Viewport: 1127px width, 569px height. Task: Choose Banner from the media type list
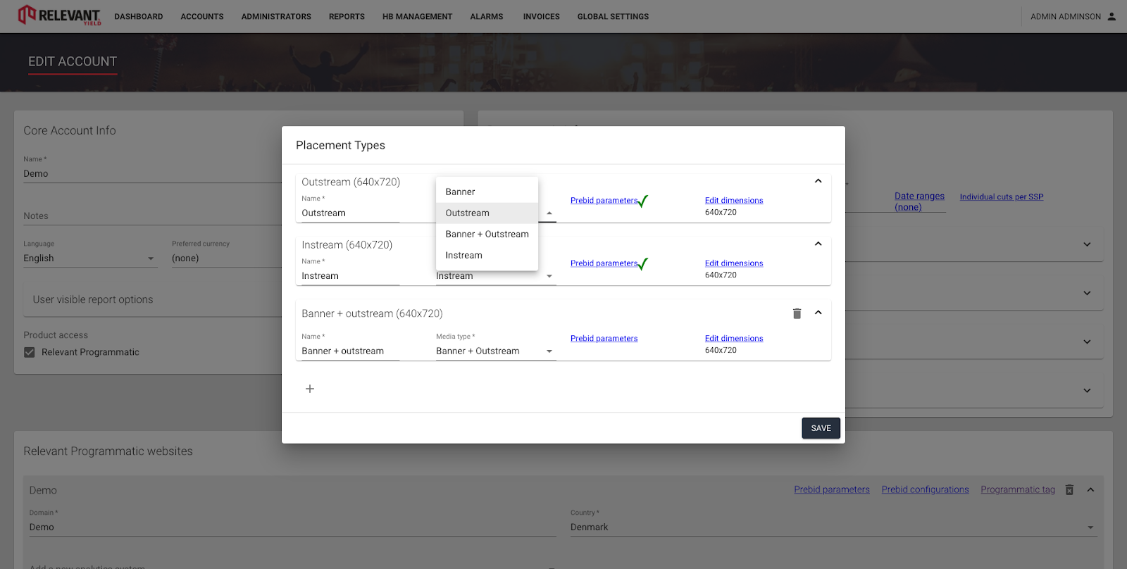point(487,192)
